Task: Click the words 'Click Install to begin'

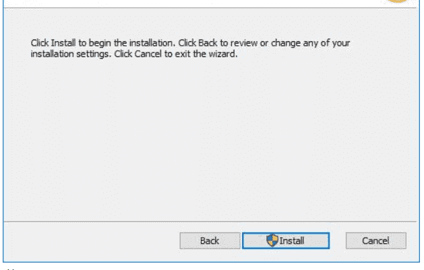Action: pos(71,43)
